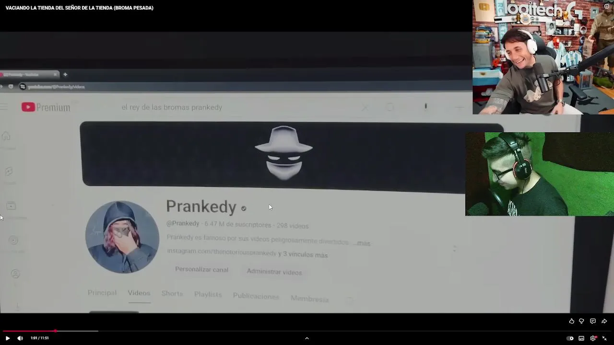
Task: Click the y 3 vínculos más link
Action: [x=303, y=255]
